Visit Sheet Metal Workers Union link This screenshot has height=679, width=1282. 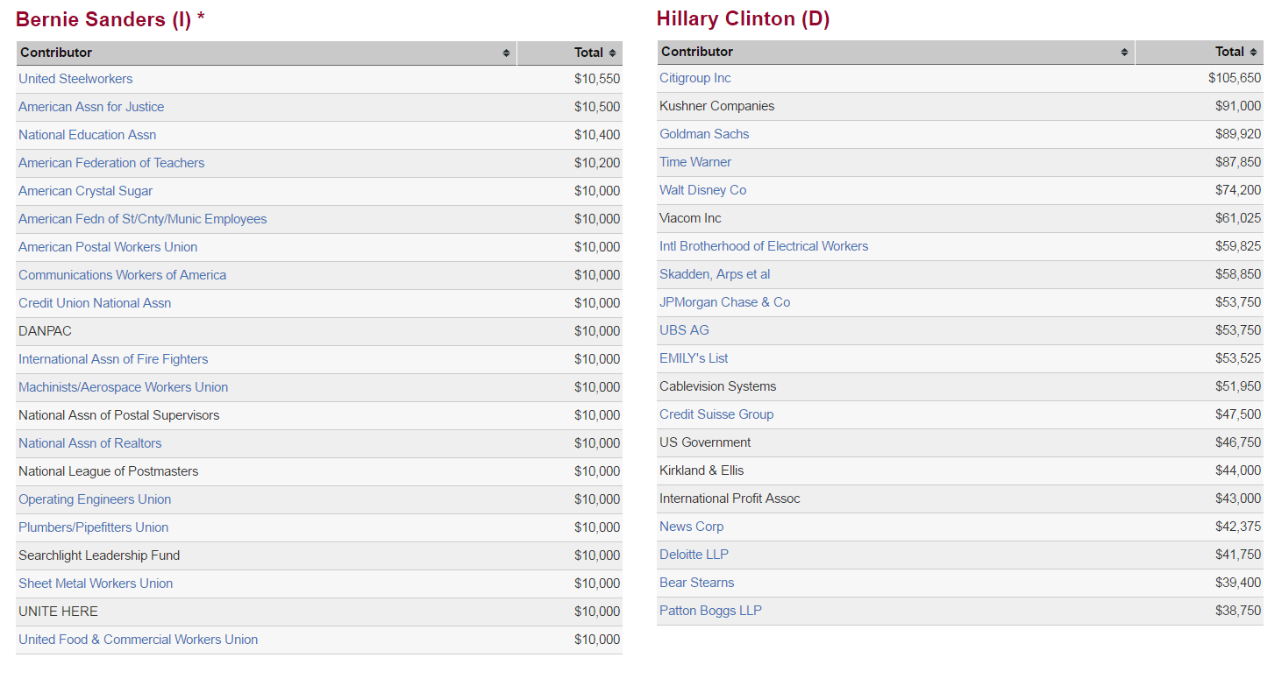click(x=96, y=584)
